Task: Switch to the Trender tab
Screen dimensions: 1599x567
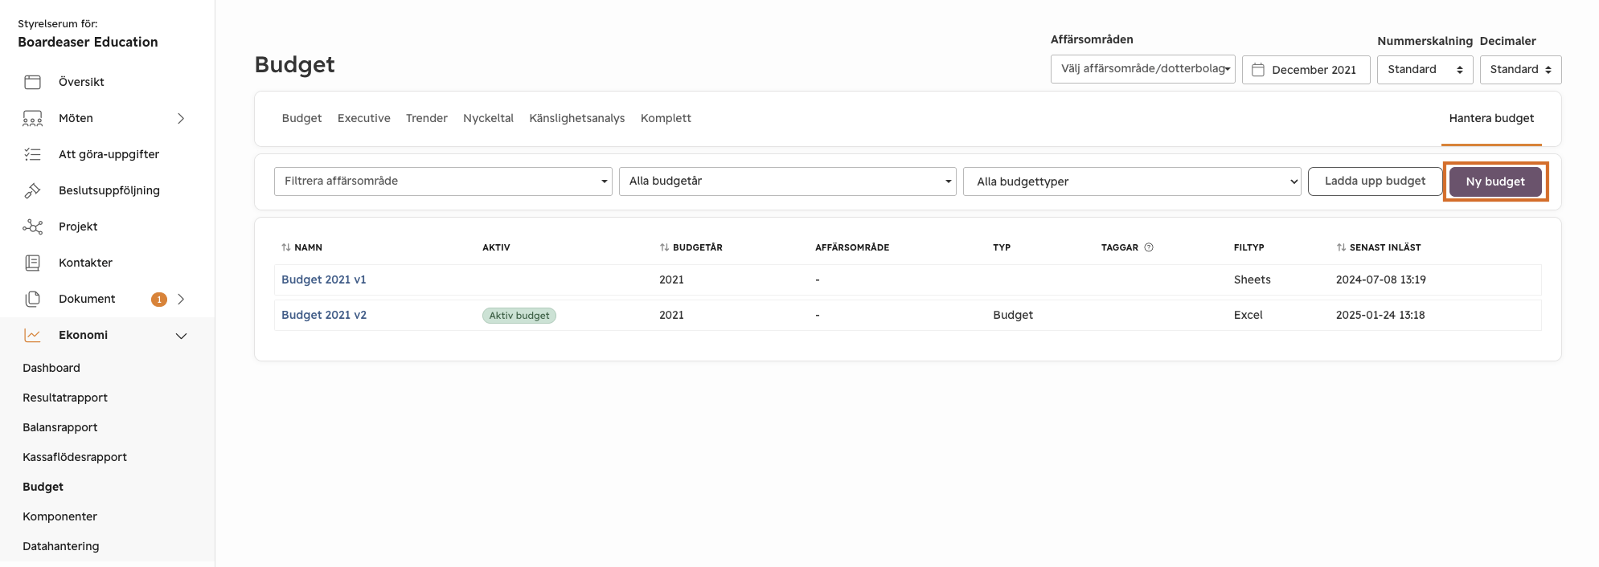Action: click(x=426, y=118)
